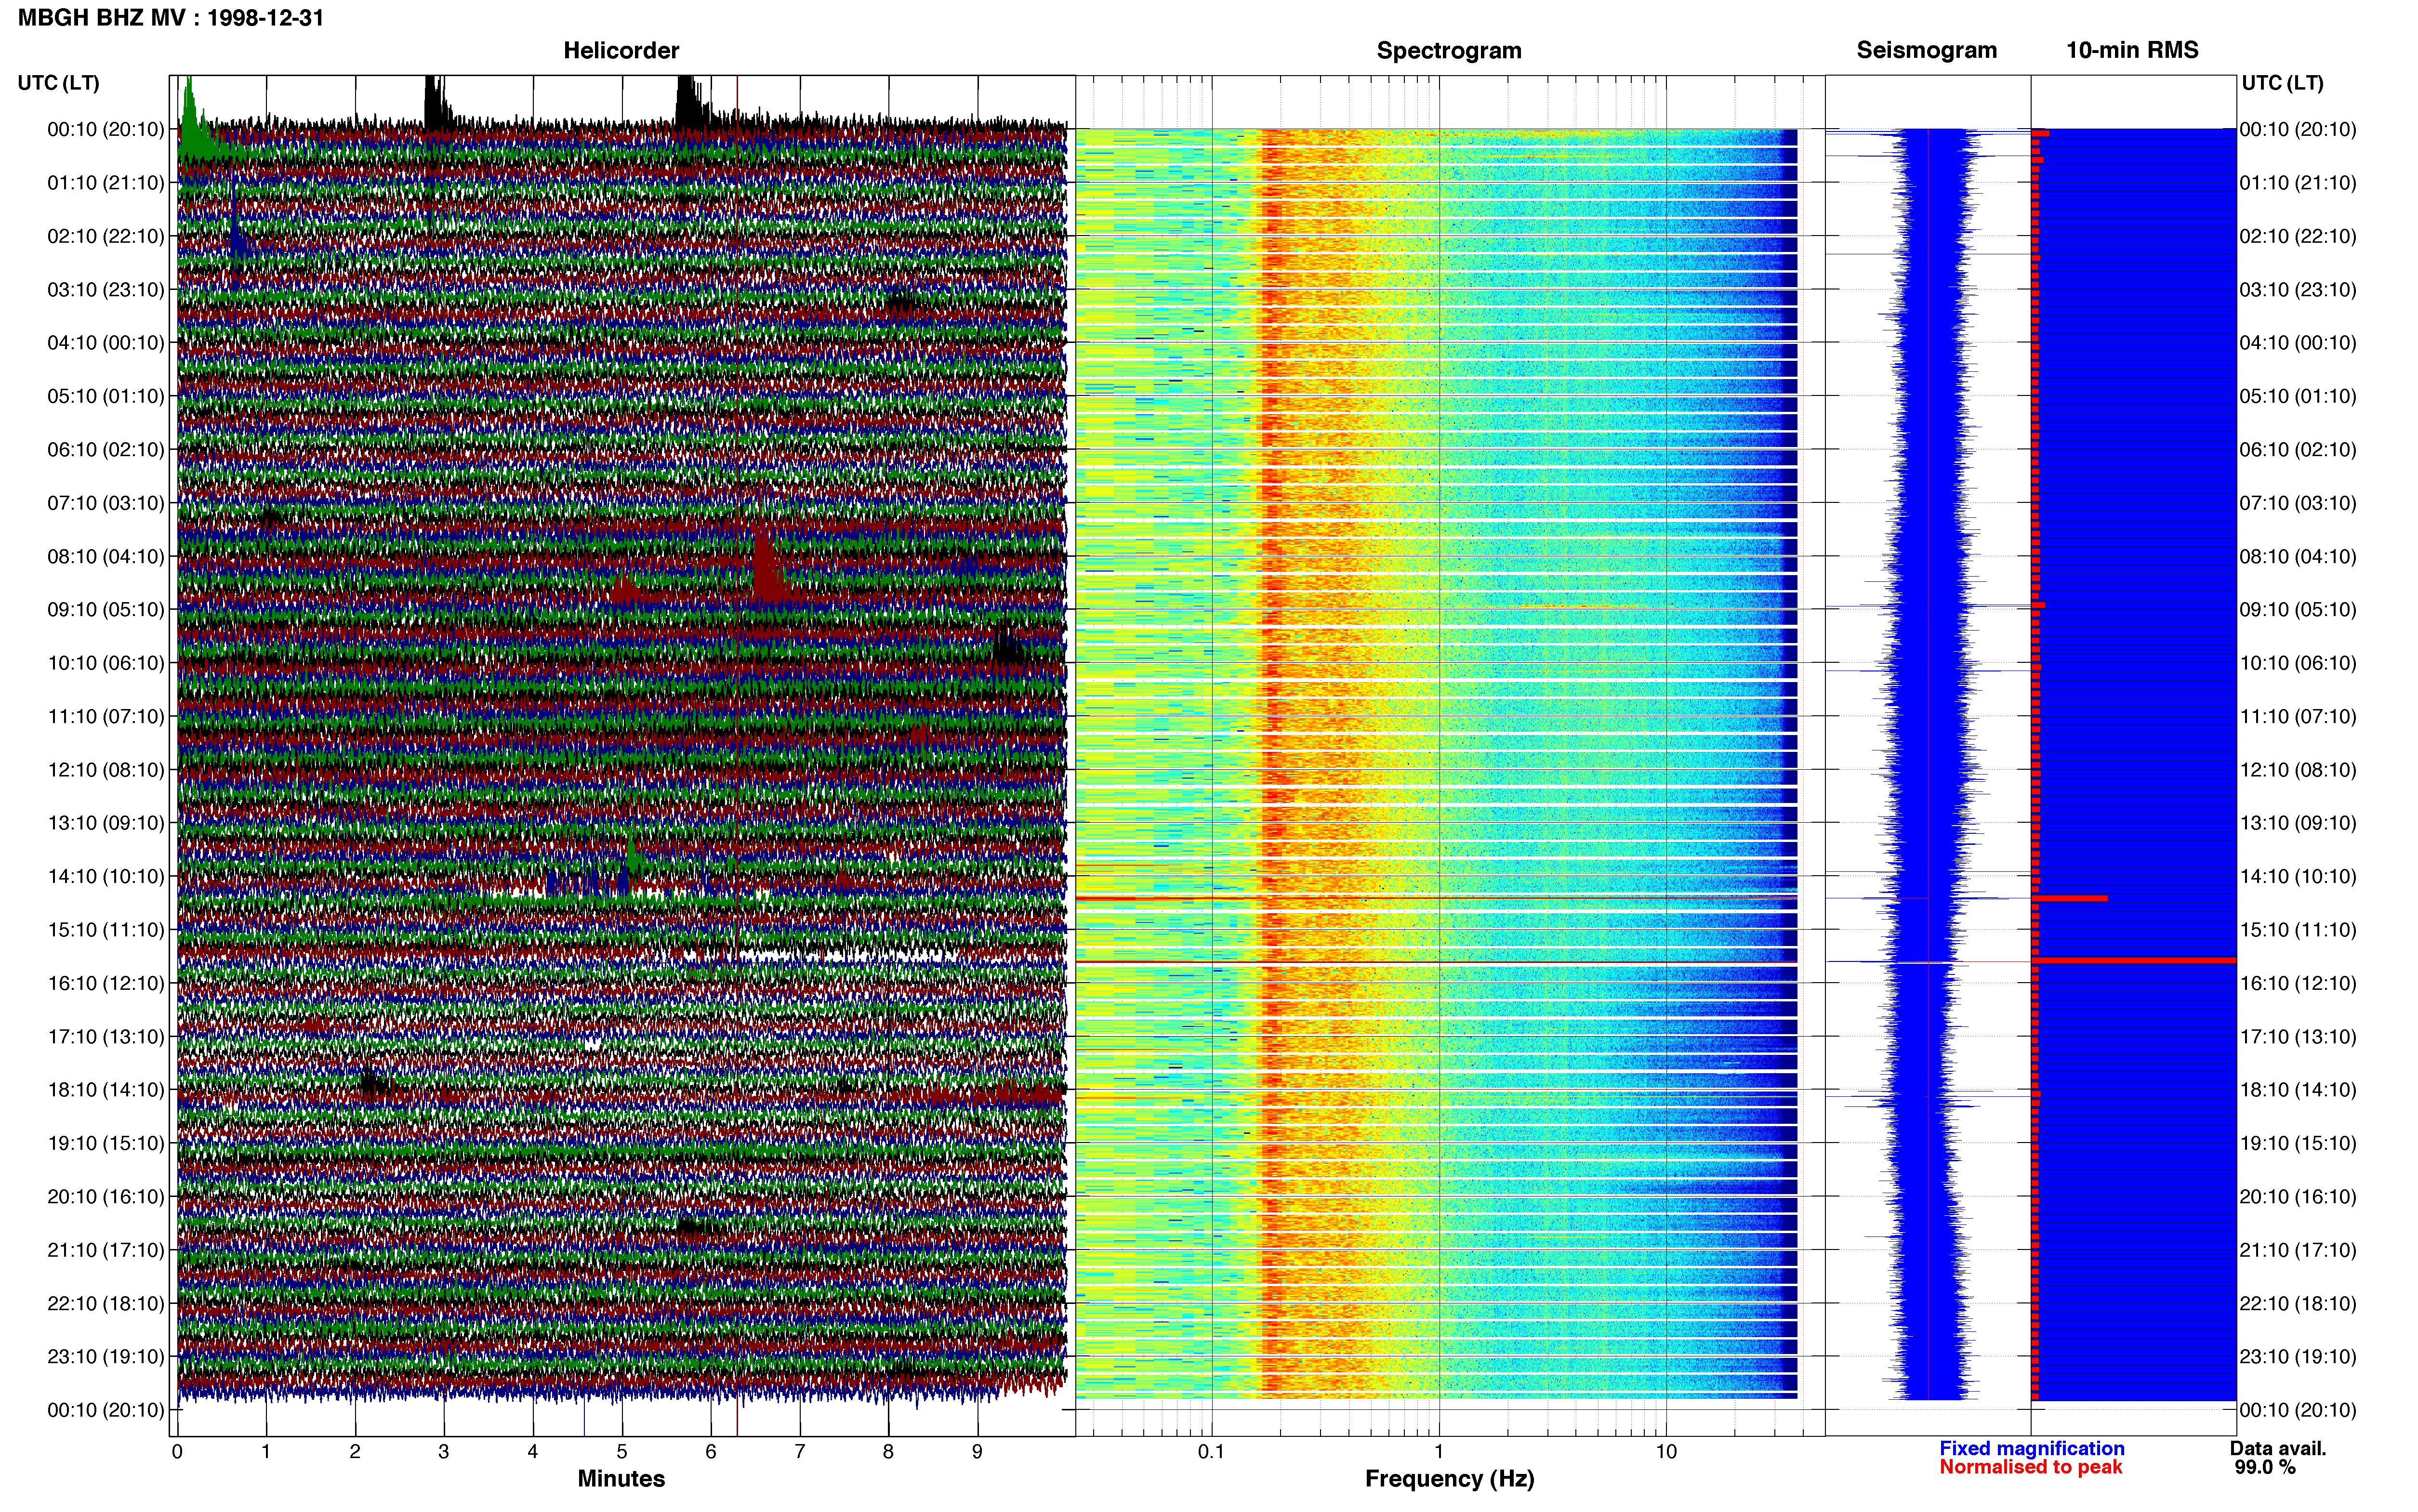Click the 99.0 % data availability value
The width and height of the screenshot is (2418, 1512).
coord(2265,1467)
